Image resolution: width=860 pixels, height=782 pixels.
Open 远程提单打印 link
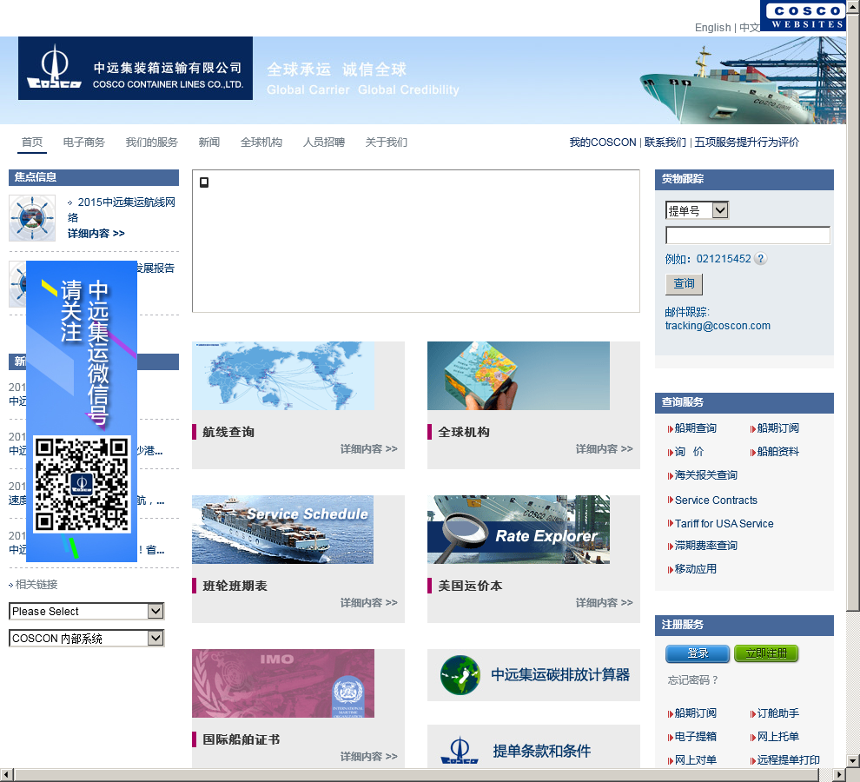788,760
